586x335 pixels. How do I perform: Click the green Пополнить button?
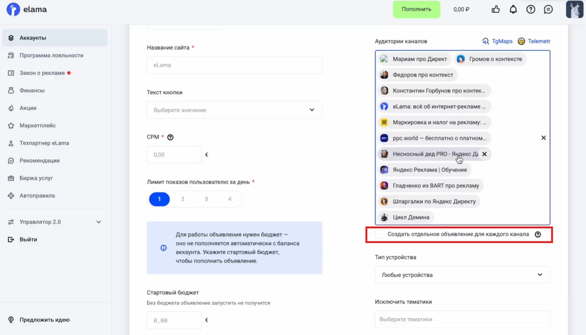point(416,9)
